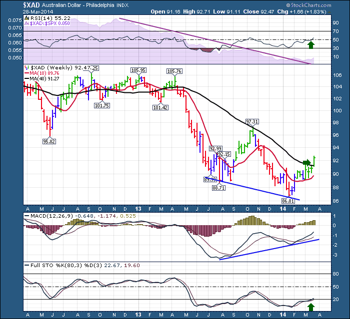Click the RSI(14) 55.22 legend label
Image resolution: width=350 pixels, height=319 pixels.
[50, 18]
